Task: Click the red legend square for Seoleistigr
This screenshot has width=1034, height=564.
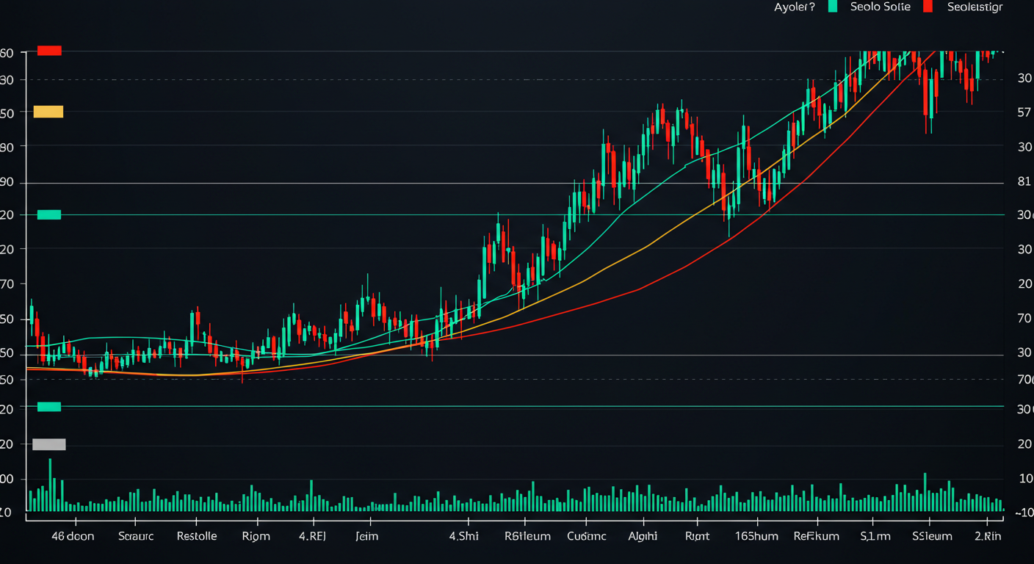Action: point(927,7)
